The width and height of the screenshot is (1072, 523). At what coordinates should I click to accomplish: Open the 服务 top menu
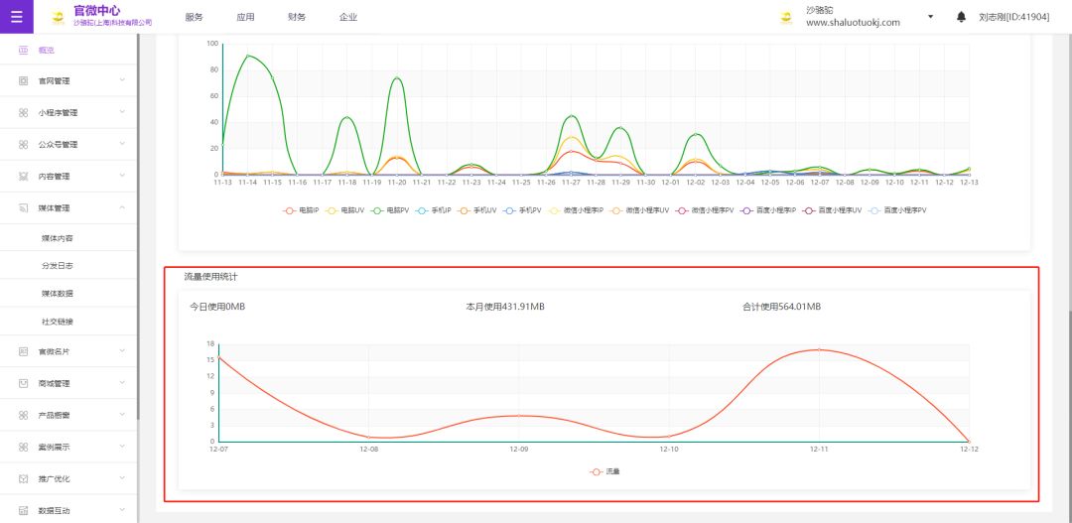point(194,17)
